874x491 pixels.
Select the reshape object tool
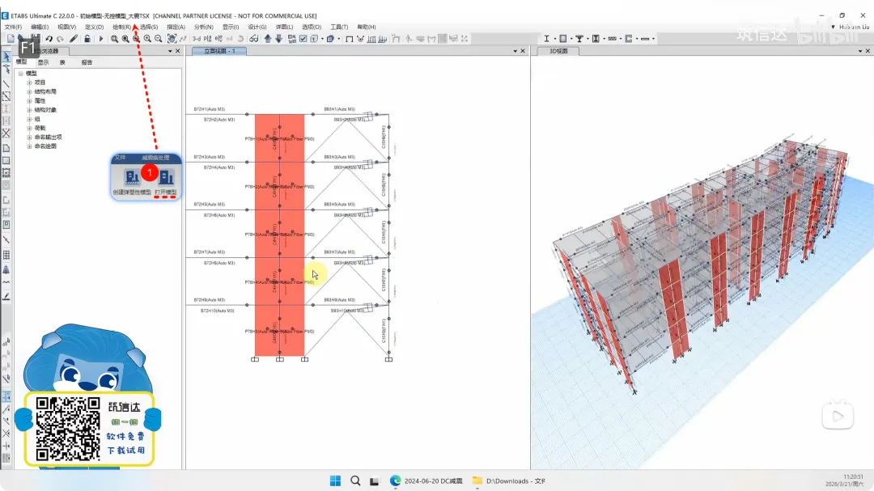pos(6,69)
